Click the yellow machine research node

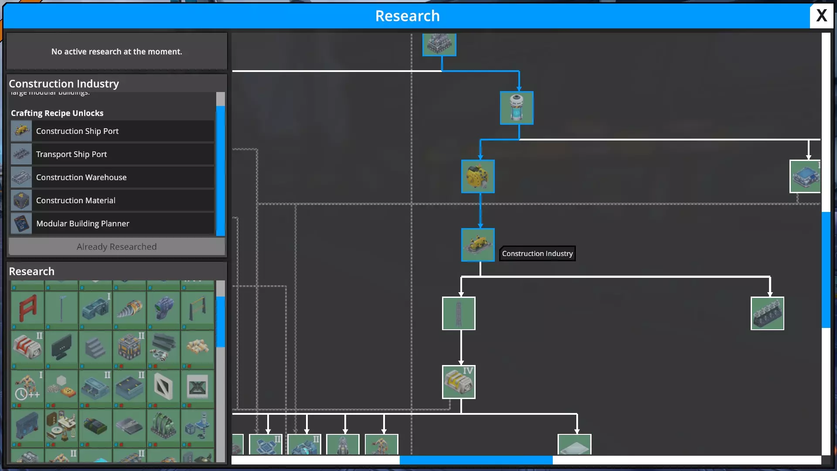[478, 176]
